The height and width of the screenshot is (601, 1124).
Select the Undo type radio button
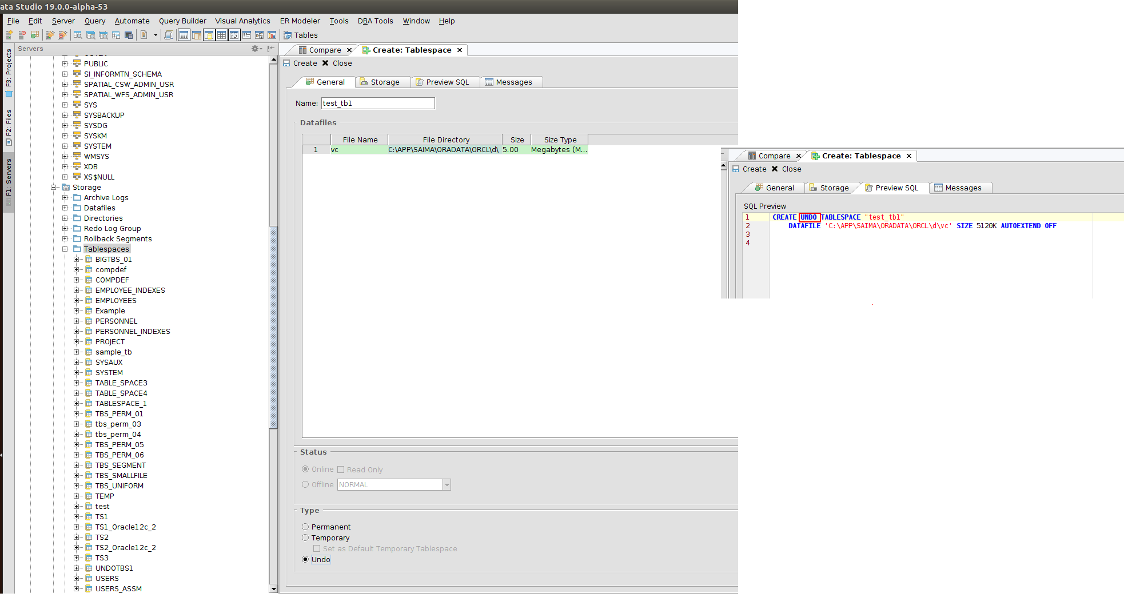[x=305, y=560]
